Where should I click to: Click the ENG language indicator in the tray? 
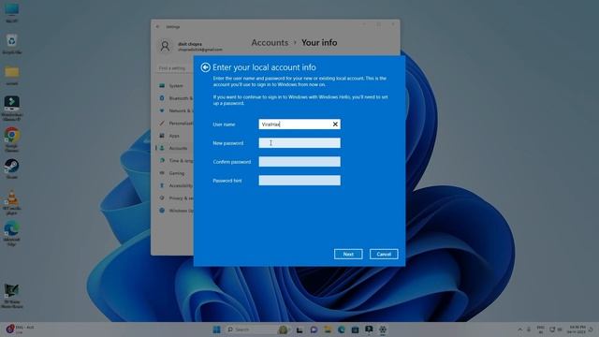pos(541,330)
